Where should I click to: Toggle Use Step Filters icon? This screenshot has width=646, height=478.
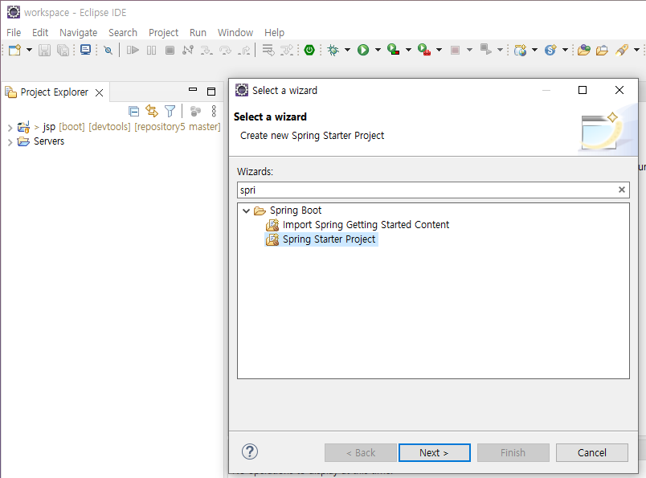tap(287, 51)
